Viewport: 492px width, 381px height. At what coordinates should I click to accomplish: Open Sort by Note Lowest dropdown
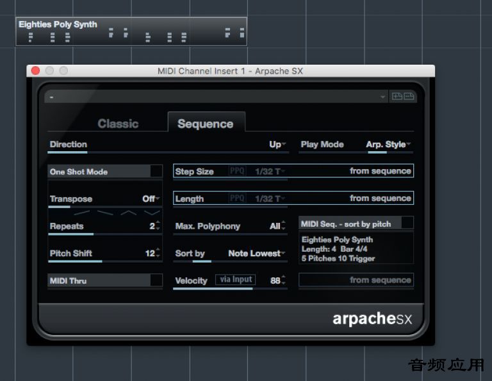[256, 253]
